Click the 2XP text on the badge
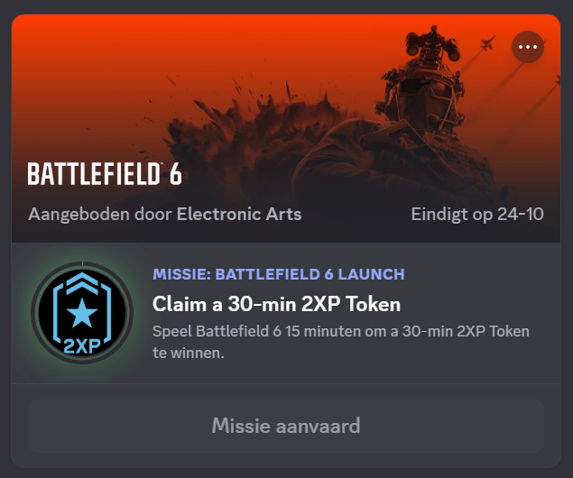 [82, 345]
